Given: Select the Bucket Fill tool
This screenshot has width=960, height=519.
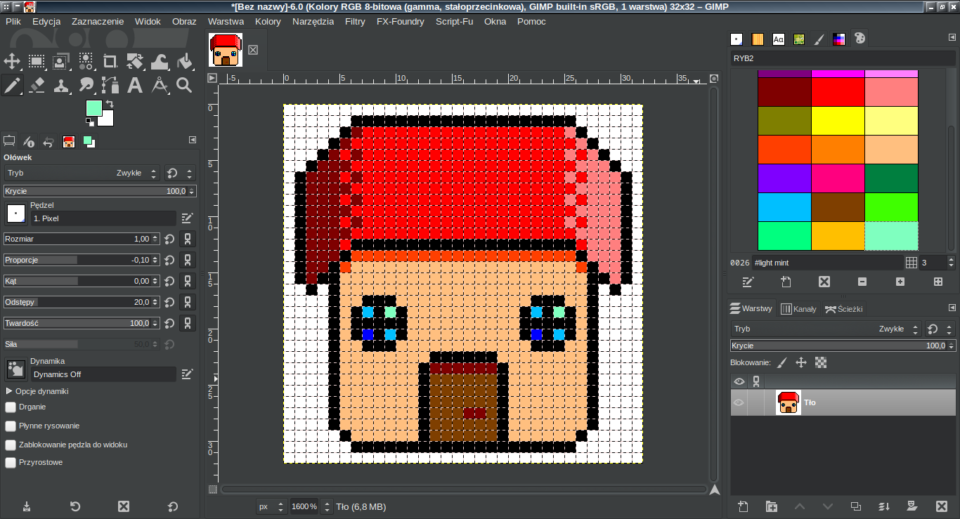Looking at the screenshot, I should [184, 61].
